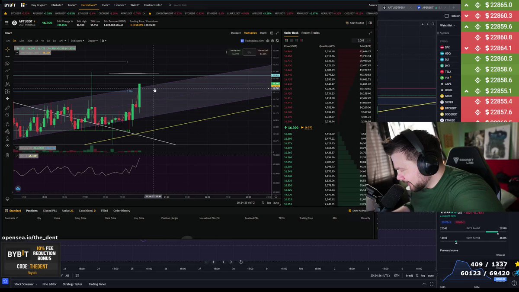Open the Trade dropdown menu
519x292 pixels.
coord(72,5)
